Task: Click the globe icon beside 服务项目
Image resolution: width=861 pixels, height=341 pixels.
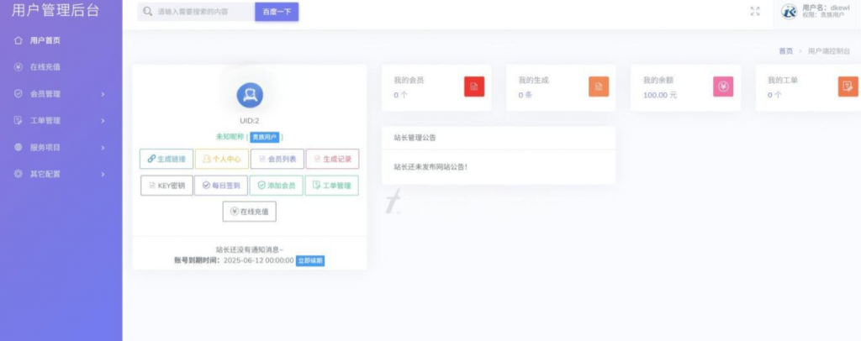Action: (x=18, y=148)
